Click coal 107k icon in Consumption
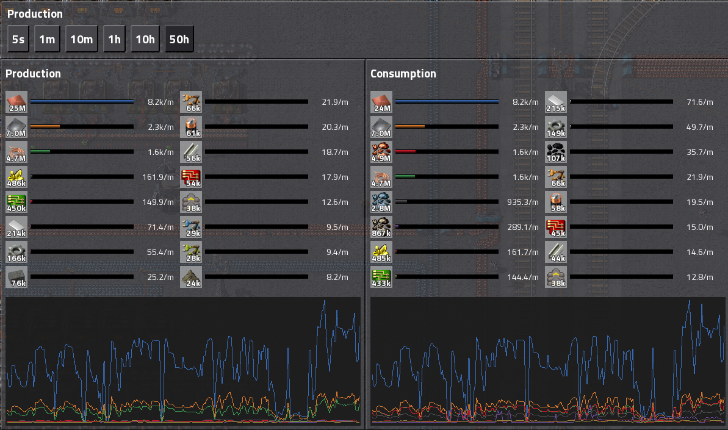728x430 pixels. pos(556,152)
